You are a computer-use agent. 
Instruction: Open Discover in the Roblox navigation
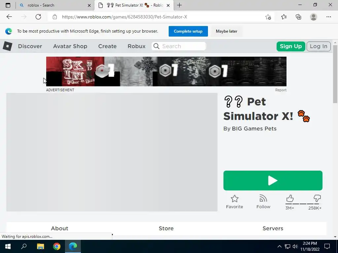pyautogui.click(x=30, y=46)
